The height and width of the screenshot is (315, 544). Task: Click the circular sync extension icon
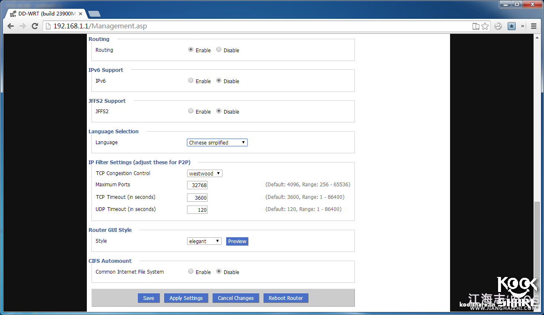pos(498,26)
